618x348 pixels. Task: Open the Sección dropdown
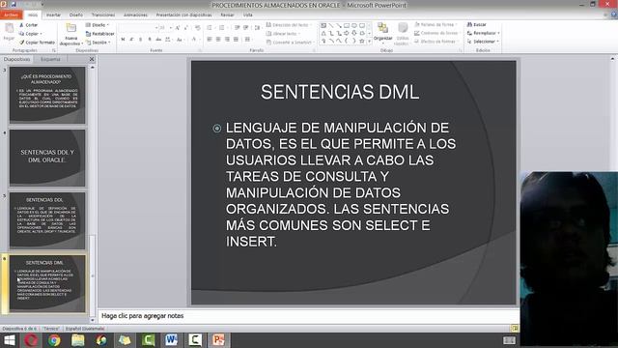(98, 43)
